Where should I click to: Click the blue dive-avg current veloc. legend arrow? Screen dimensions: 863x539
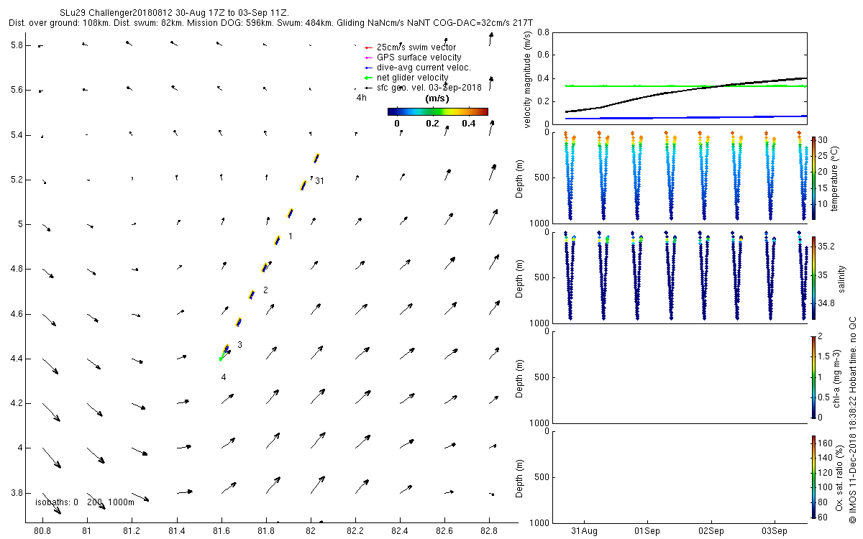pyautogui.click(x=368, y=68)
